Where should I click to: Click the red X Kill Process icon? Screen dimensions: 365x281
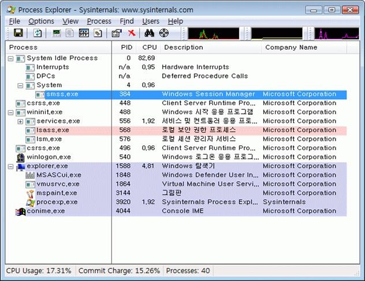[132, 33]
